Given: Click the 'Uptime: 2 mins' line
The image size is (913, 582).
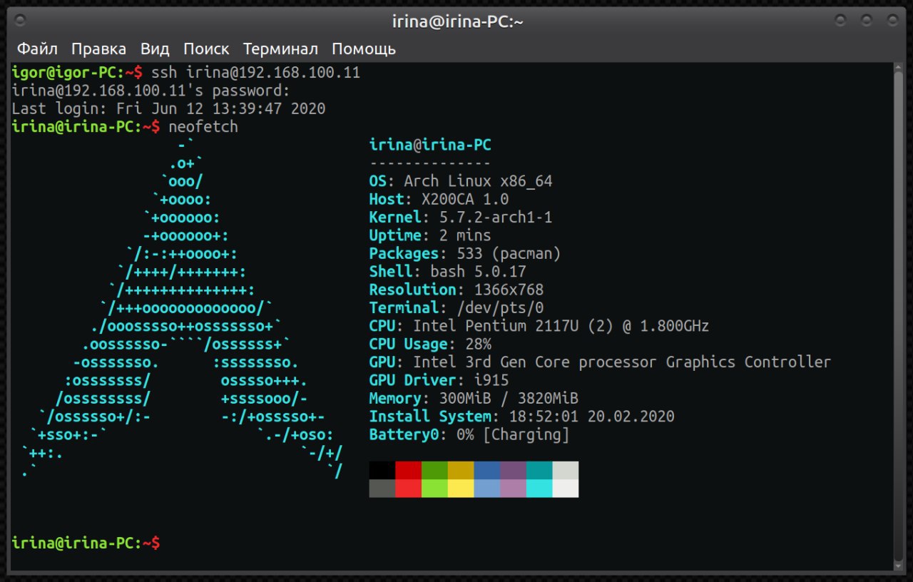Looking at the screenshot, I should click(430, 235).
